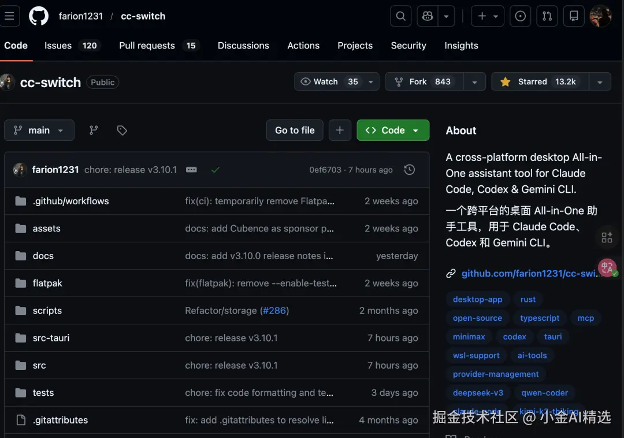Open the .github/workflows folder

point(70,201)
